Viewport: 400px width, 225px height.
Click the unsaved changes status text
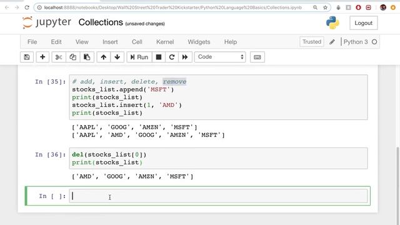(x=145, y=24)
